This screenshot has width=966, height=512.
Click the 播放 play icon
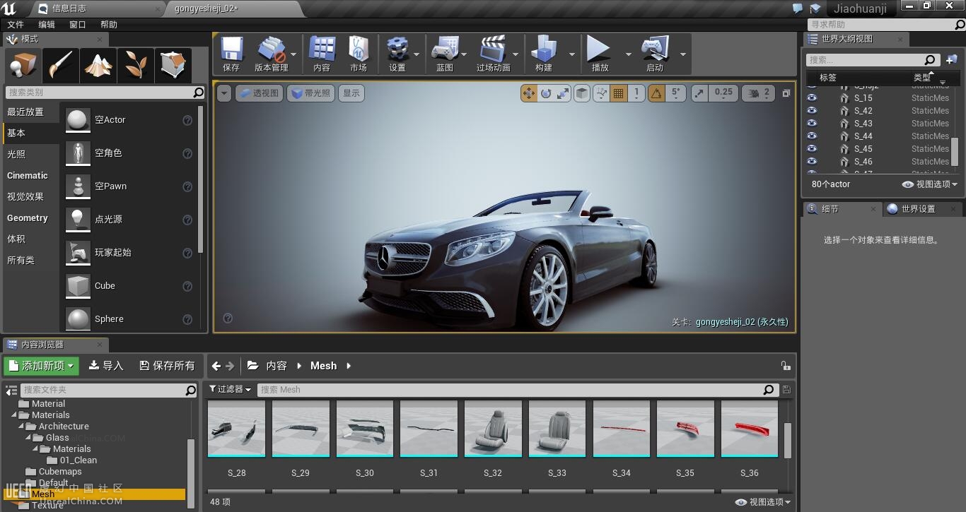click(x=600, y=54)
